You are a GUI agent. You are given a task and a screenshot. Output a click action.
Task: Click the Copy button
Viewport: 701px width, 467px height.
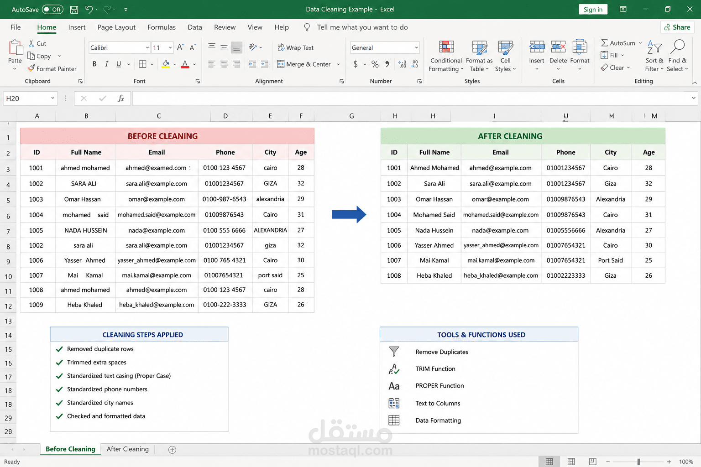[40, 56]
